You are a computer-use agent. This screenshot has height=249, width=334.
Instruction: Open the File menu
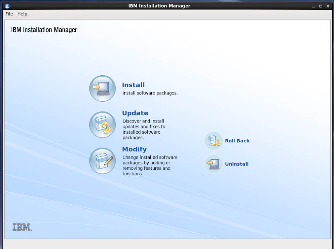click(9, 14)
